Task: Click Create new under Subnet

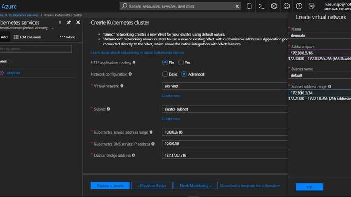Action: (171, 119)
